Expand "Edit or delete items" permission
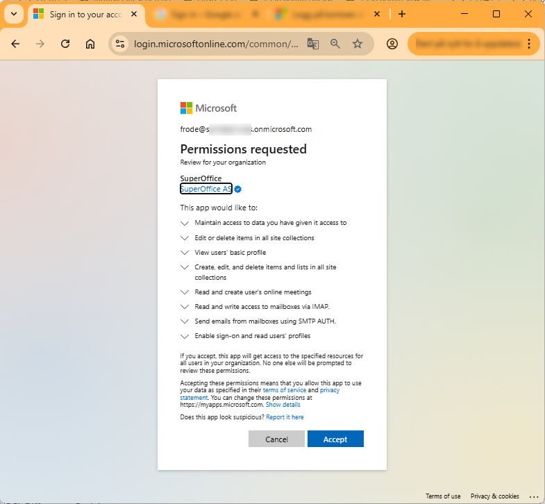Image resolution: width=545 pixels, height=504 pixels. pos(185,238)
